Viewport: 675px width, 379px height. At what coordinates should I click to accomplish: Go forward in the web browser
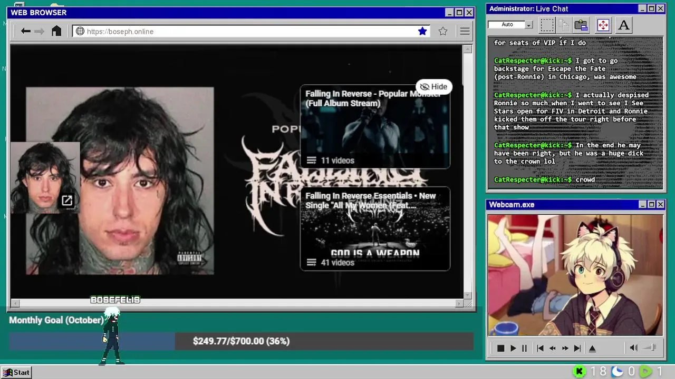point(39,31)
